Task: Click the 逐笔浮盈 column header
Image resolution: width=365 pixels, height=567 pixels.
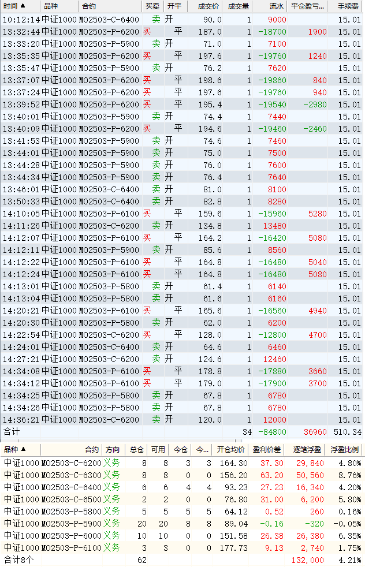Action: tap(307, 449)
